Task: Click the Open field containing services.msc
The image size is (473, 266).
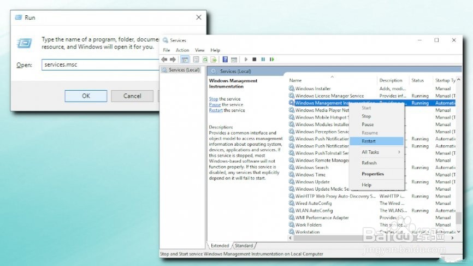Action: pyautogui.click(x=100, y=64)
